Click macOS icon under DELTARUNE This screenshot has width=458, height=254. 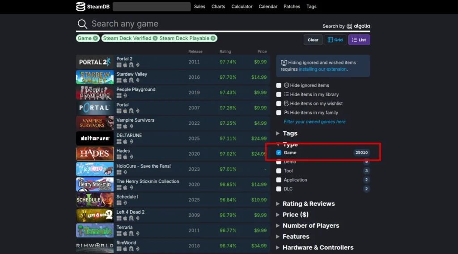pyautogui.click(x=125, y=142)
